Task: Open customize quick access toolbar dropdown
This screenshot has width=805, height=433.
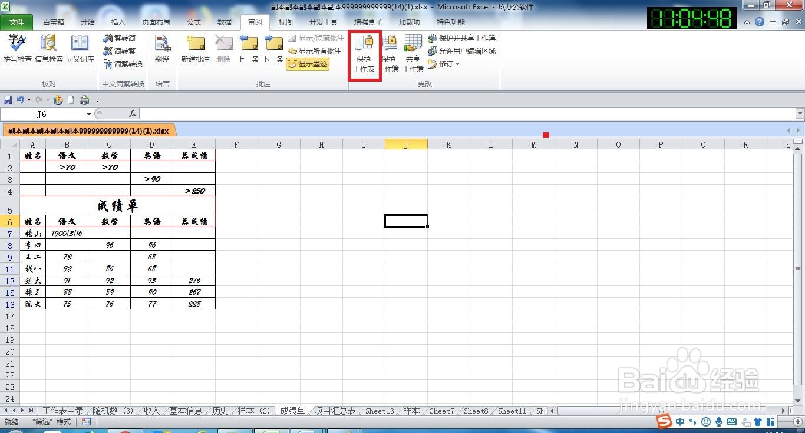Action: [x=98, y=101]
